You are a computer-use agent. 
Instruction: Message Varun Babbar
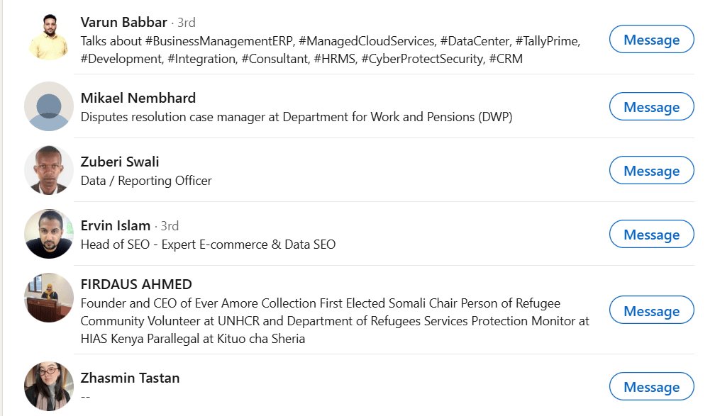(x=651, y=40)
